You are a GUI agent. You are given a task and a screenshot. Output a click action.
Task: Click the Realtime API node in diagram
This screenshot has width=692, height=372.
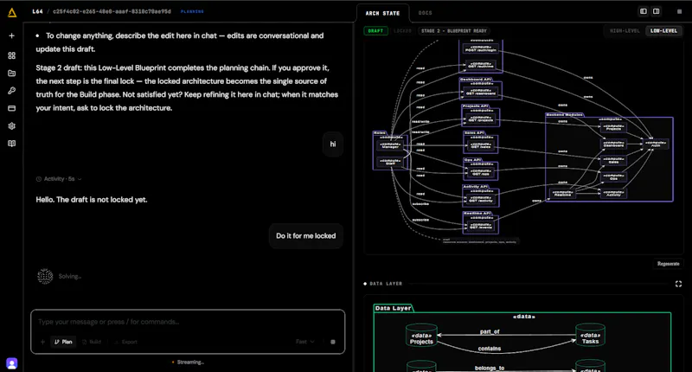coord(481,223)
